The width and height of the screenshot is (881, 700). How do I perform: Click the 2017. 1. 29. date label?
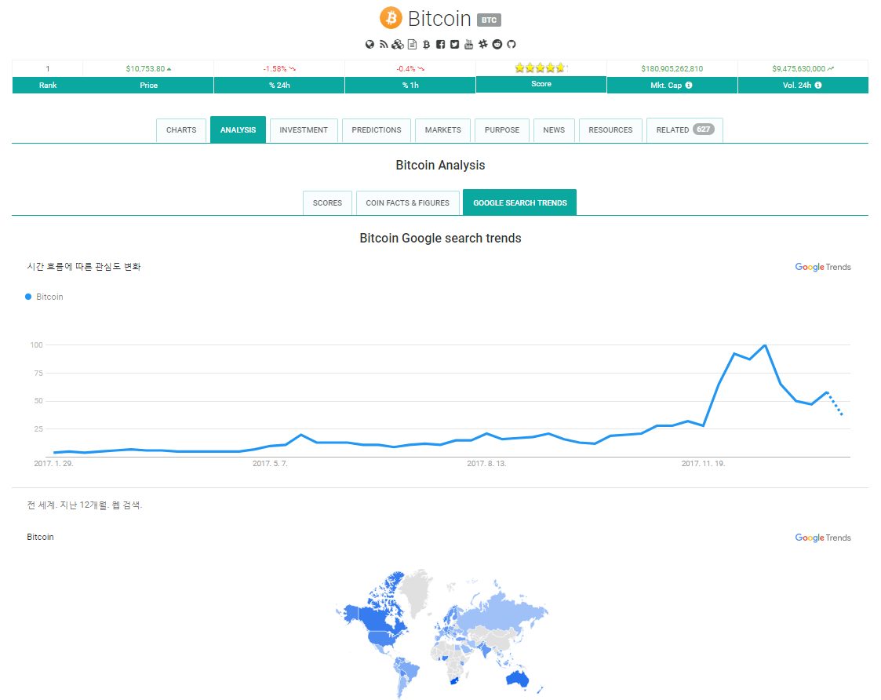[x=53, y=464]
